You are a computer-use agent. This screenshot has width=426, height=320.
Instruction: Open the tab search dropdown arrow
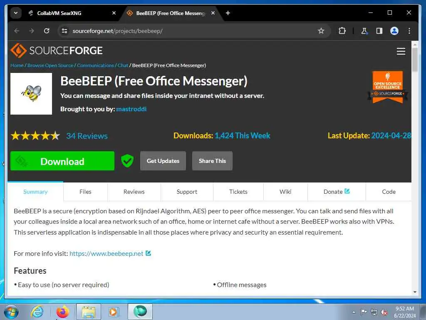click(x=16, y=13)
